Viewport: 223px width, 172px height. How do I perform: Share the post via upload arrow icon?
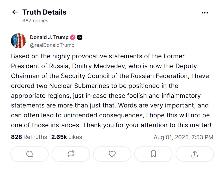(195, 154)
